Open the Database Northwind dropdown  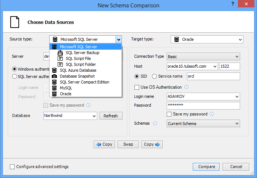tap(94, 116)
